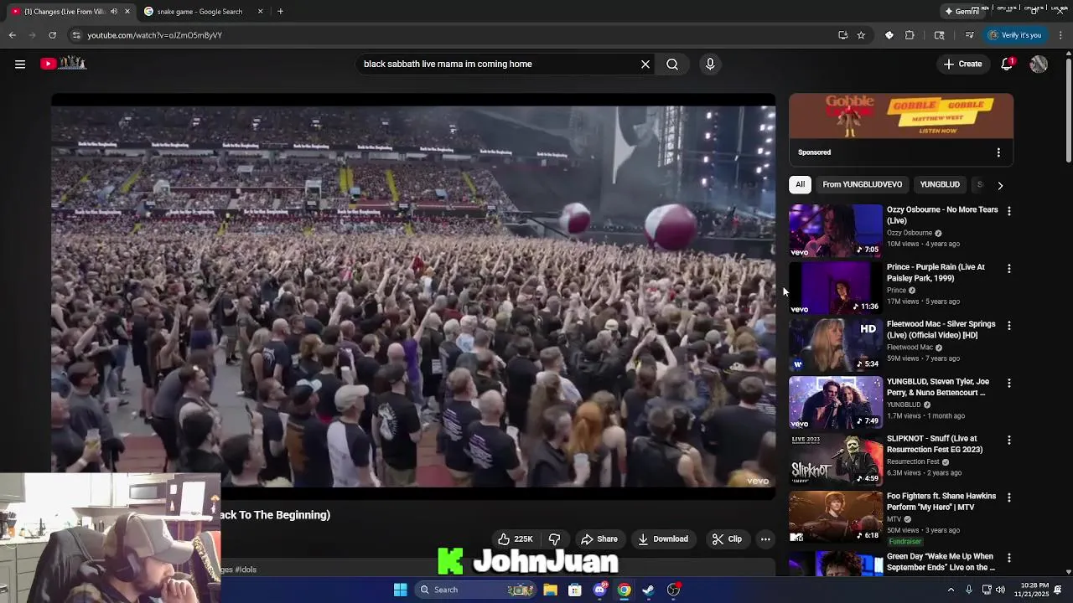Dislike the video
This screenshot has height=603, width=1073.
click(554, 539)
